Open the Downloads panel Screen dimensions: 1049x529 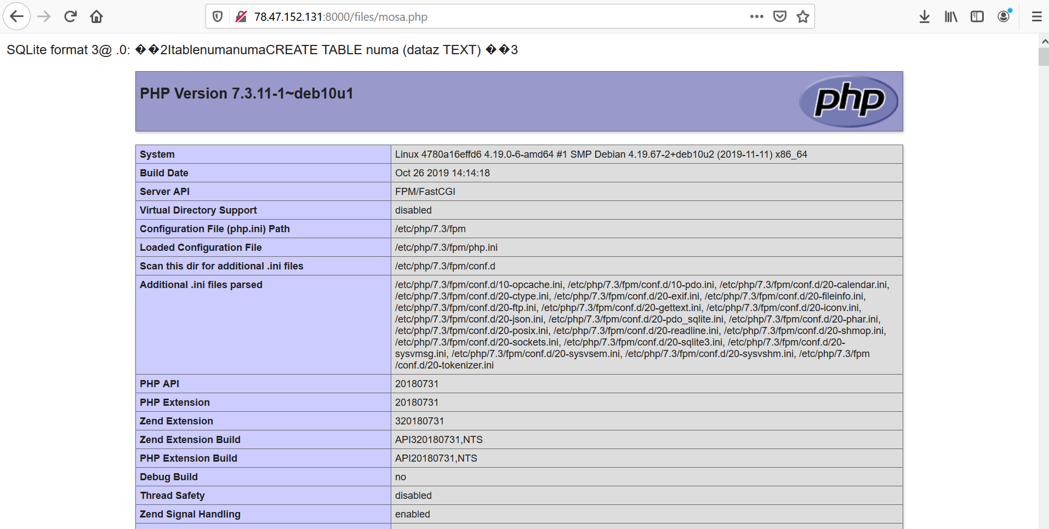pyautogui.click(x=925, y=16)
